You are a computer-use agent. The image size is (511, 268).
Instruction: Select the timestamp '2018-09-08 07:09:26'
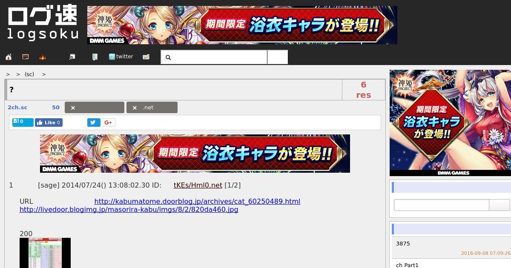click(x=485, y=253)
